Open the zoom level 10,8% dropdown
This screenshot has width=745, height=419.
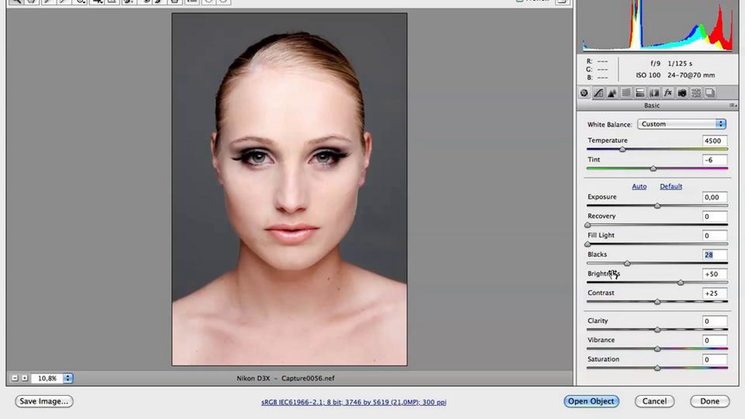[x=68, y=378]
